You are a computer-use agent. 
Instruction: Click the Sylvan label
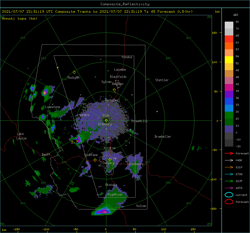[106, 81]
